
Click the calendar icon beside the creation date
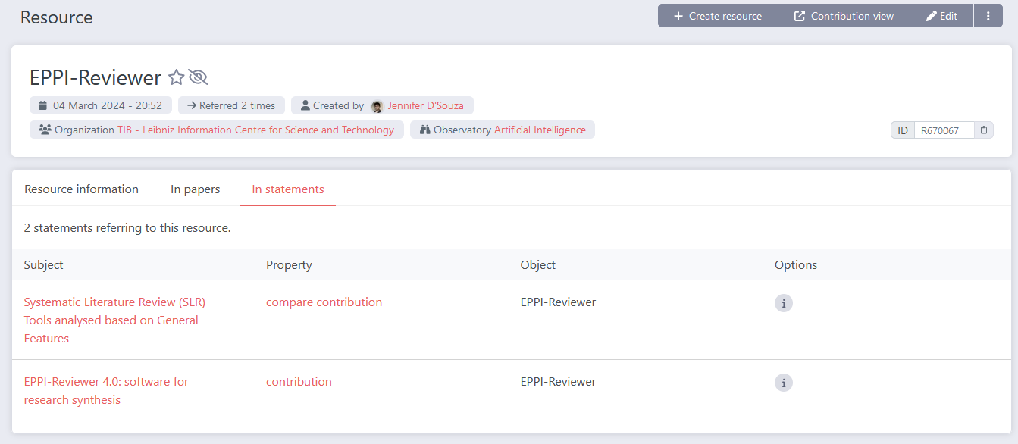click(x=42, y=105)
